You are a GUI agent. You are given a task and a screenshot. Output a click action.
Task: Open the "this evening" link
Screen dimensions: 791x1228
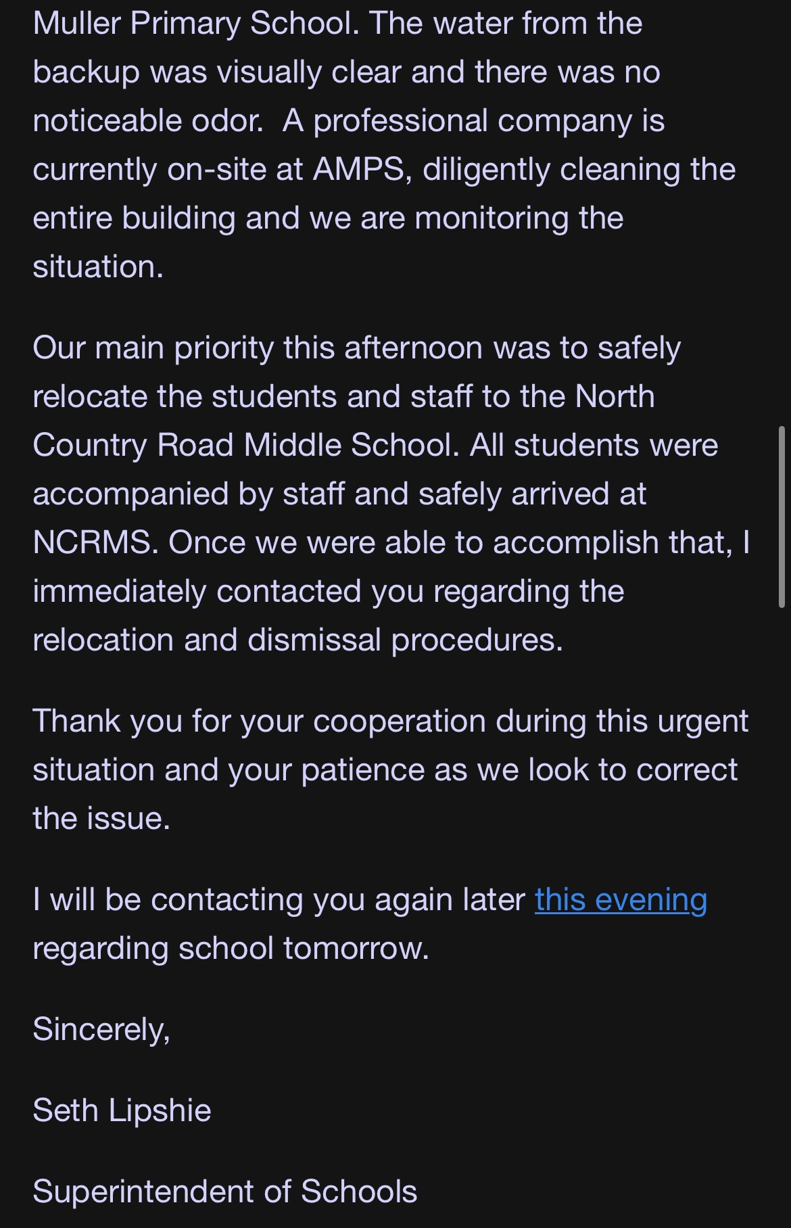[x=621, y=900]
